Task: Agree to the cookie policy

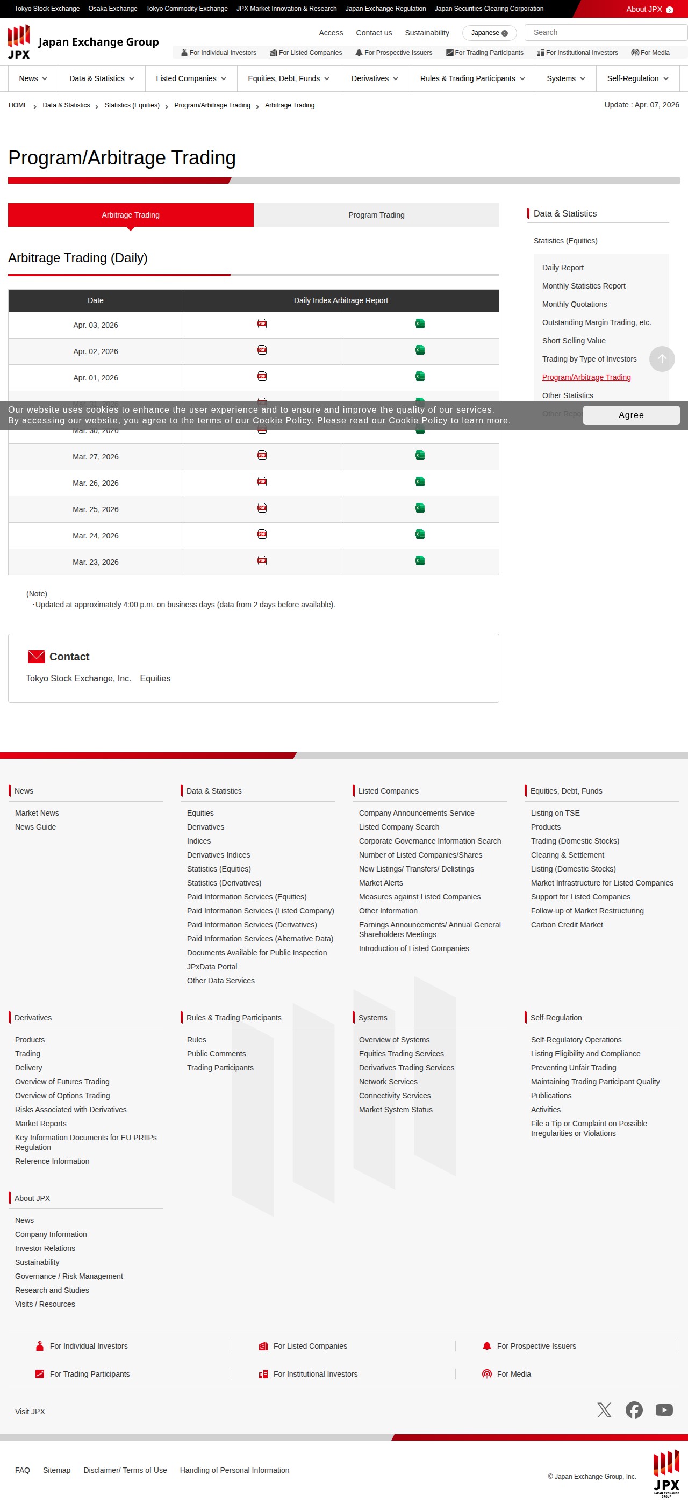Action: pyautogui.click(x=631, y=414)
